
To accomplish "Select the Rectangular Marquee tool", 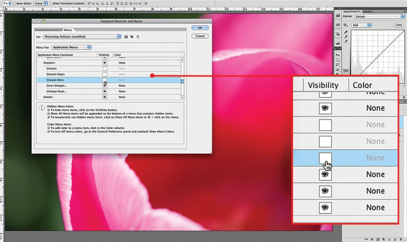I will pos(338,60).
